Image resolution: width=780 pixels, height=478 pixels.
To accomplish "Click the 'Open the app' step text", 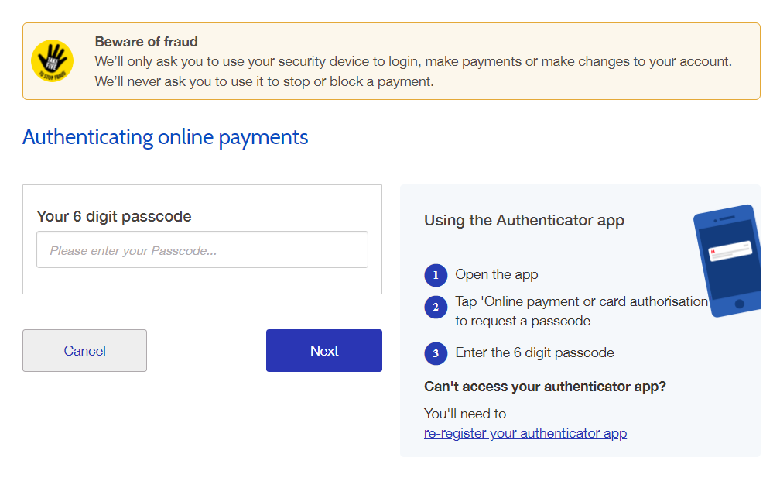I will (x=496, y=274).
